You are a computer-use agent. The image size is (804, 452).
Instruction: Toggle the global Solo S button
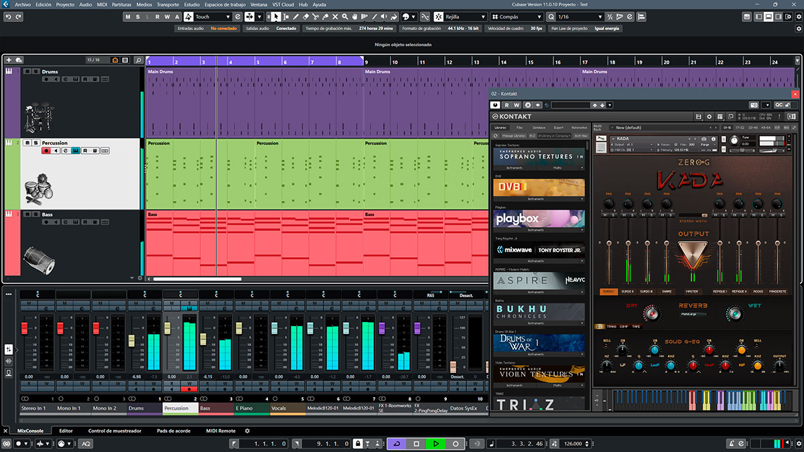click(137, 17)
